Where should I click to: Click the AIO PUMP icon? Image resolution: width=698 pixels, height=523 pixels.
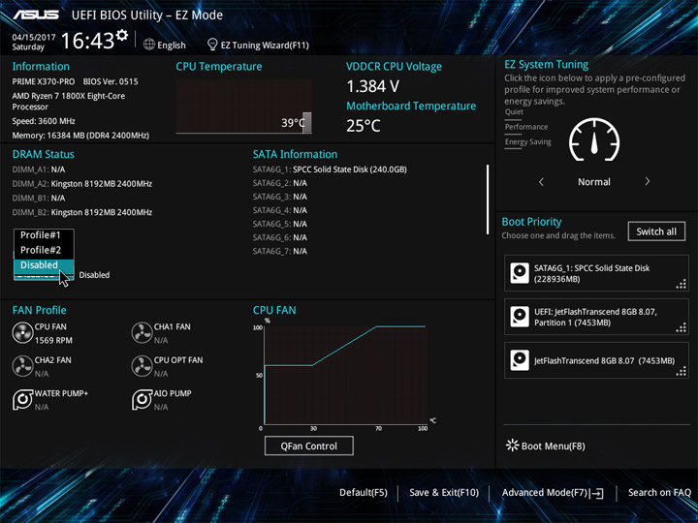(142, 399)
